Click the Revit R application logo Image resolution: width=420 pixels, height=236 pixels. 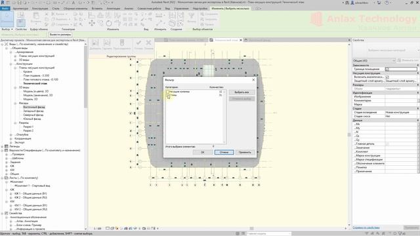[x=3, y=3]
